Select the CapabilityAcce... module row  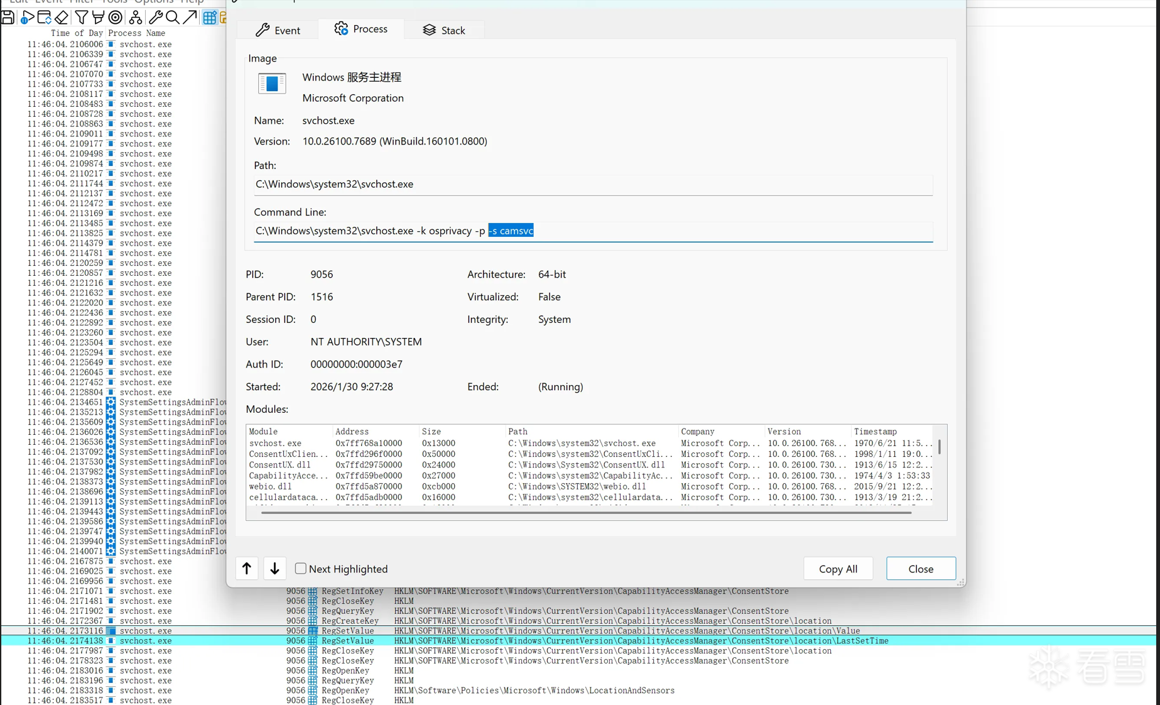[x=590, y=476]
